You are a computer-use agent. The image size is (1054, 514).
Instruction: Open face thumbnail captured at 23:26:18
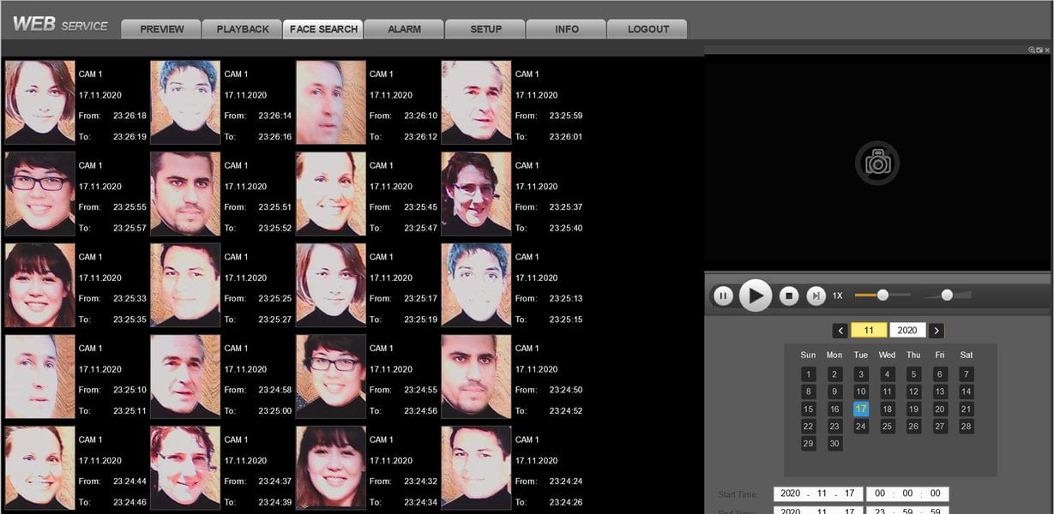tap(40, 102)
